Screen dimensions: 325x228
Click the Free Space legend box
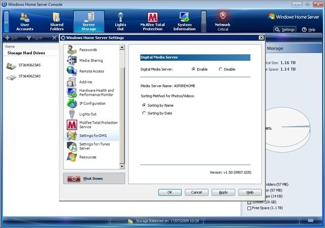(x=249, y=208)
